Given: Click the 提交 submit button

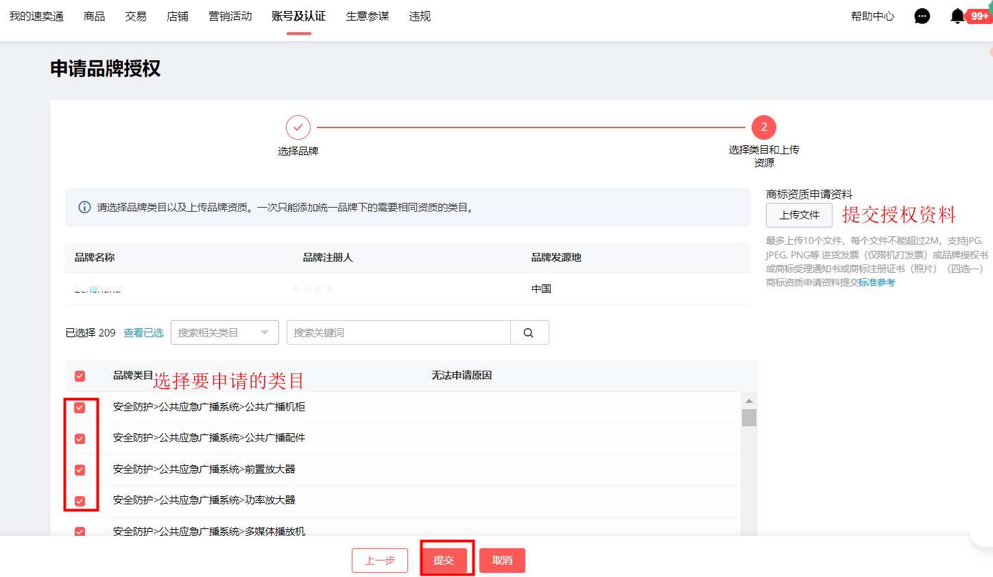Looking at the screenshot, I should (444, 561).
